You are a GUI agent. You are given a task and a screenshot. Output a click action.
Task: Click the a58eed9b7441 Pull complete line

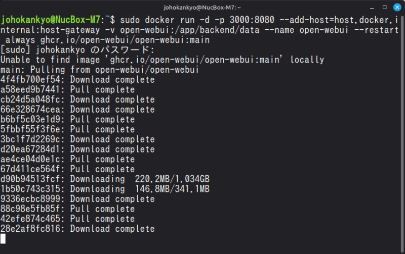[x=68, y=90]
